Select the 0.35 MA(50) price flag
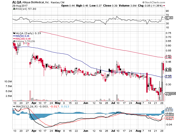The width and height of the screenshot is (176, 133). tap(168, 77)
